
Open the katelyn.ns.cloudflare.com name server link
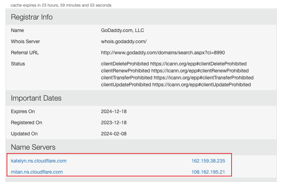pyautogui.click(x=39, y=161)
